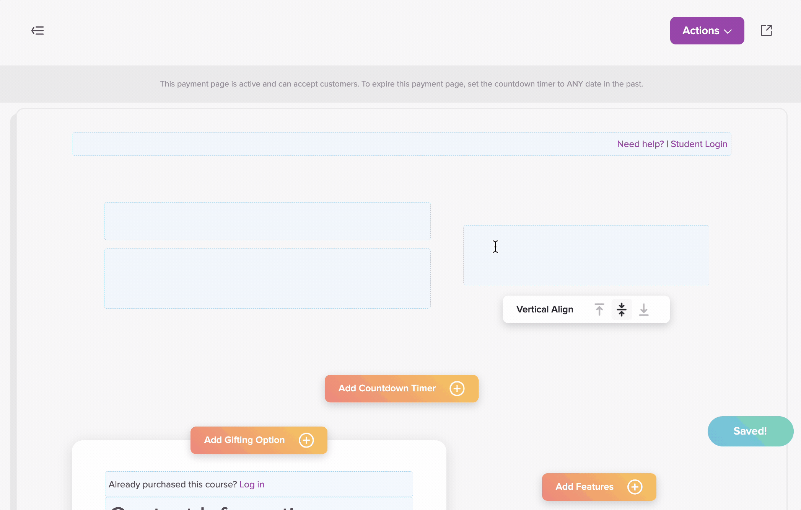Screen dimensions: 801x510
Task: Align content to top vertically
Action: click(x=599, y=309)
